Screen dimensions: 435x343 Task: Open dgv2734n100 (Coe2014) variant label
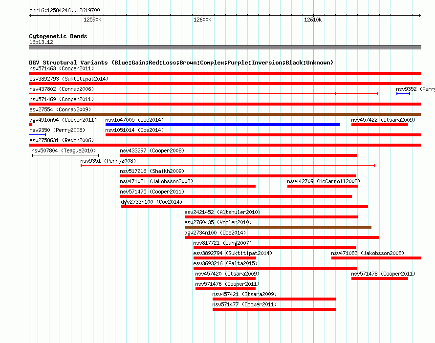pyautogui.click(x=215, y=233)
